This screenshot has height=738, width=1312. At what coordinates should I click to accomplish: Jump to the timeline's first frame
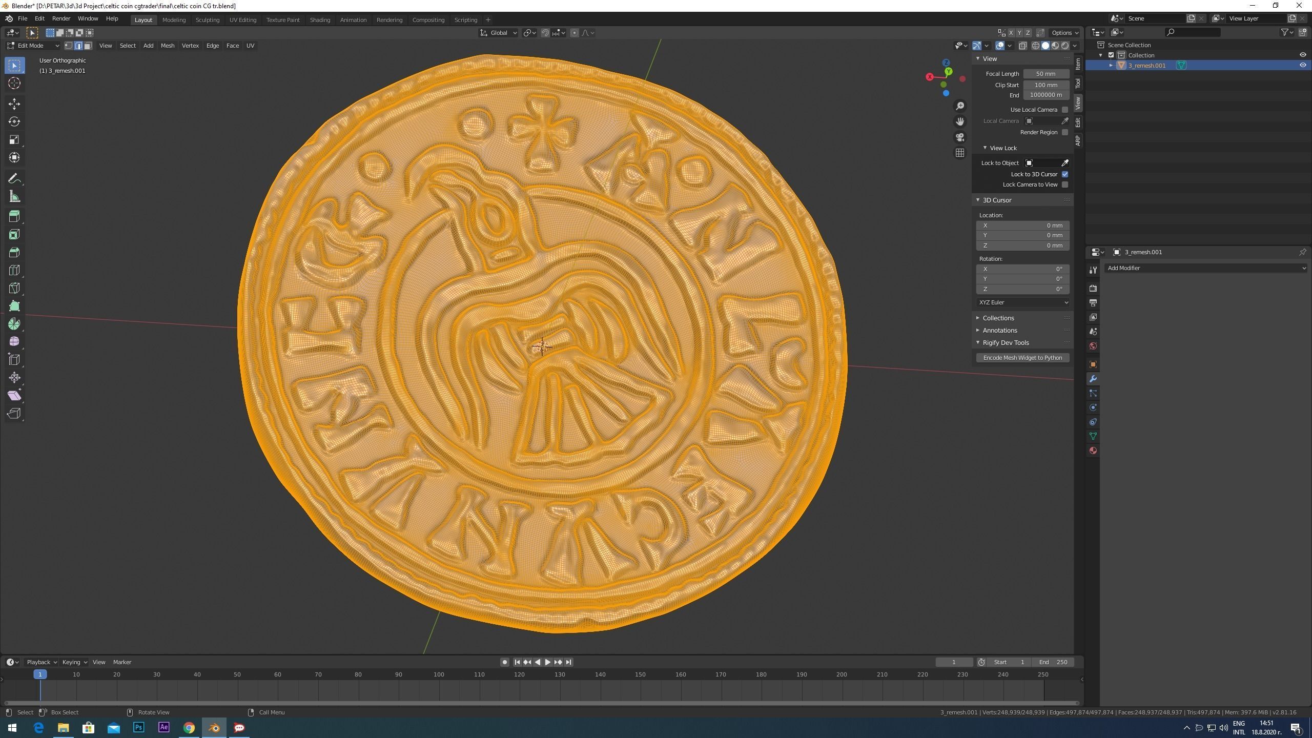[x=517, y=662]
